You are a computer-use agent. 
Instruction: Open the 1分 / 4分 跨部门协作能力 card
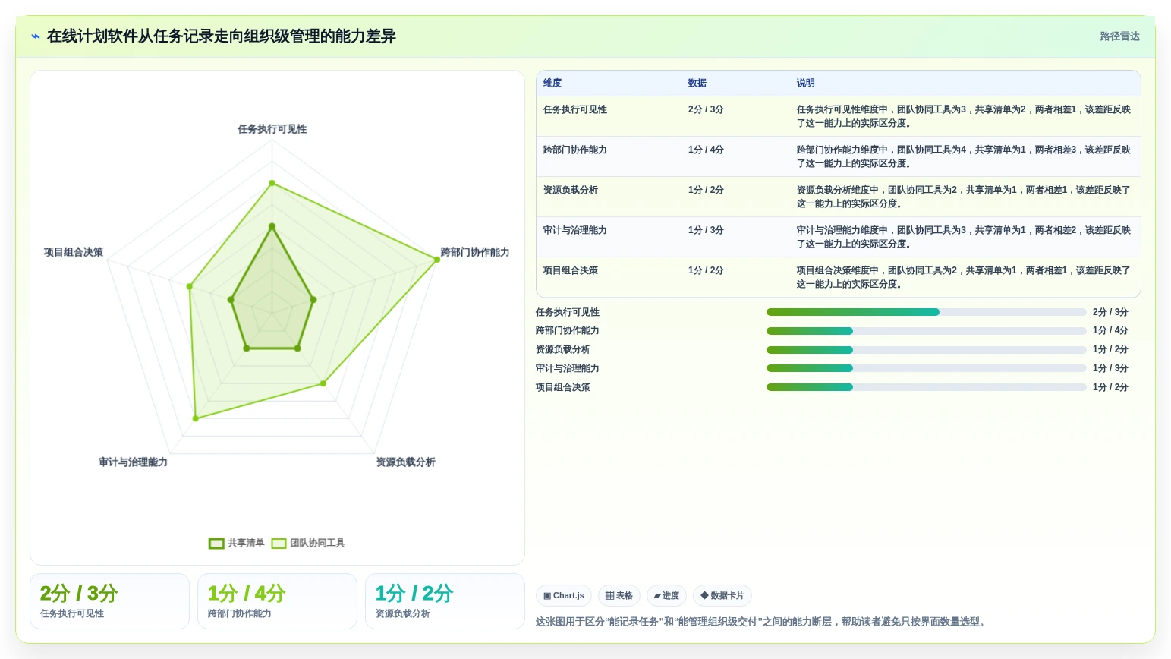coord(277,601)
